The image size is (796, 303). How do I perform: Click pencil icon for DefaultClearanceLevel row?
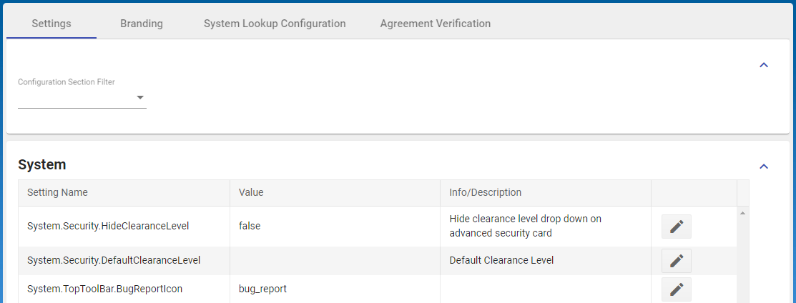(676, 261)
